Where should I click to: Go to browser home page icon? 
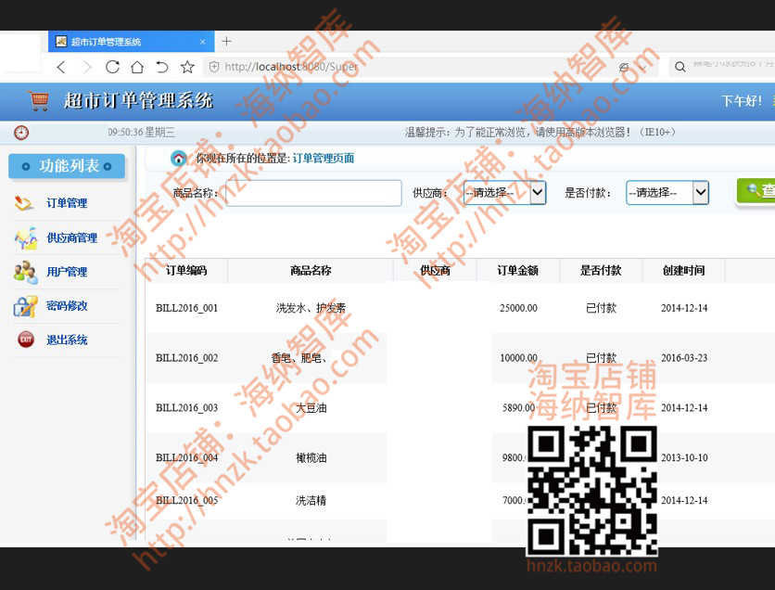[x=137, y=67]
